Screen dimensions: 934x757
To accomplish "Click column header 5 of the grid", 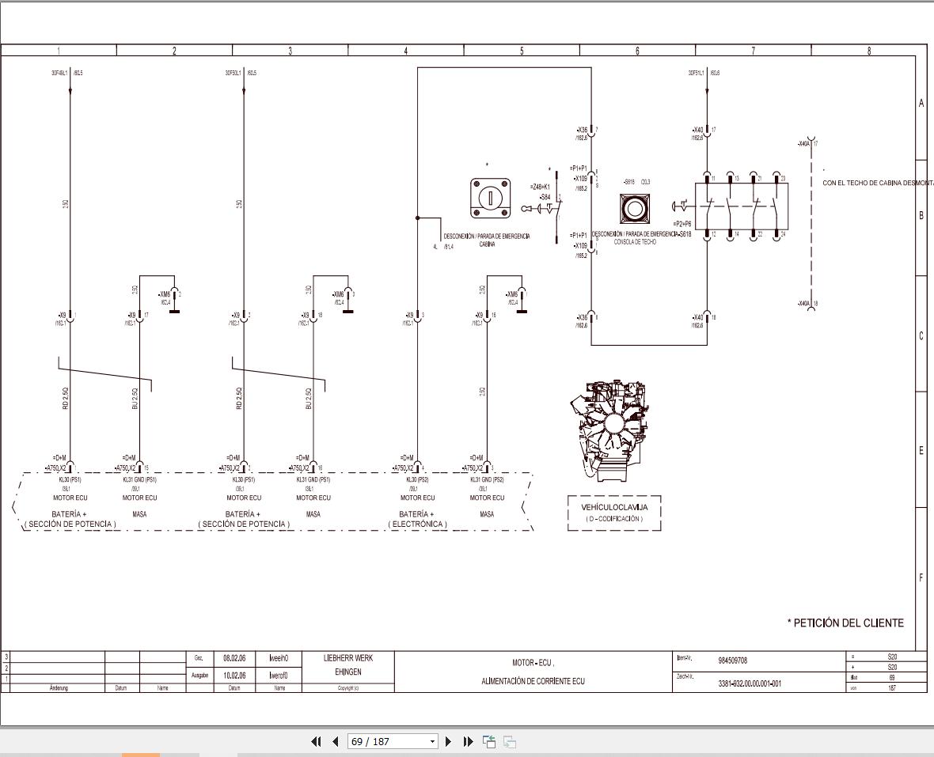I will [521, 51].
